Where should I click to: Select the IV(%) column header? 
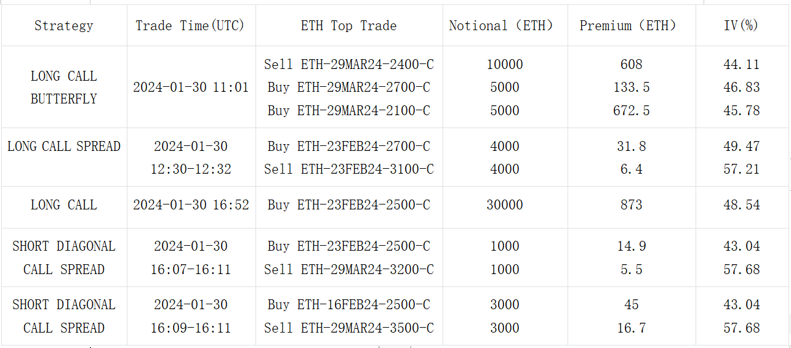(741, 26)
